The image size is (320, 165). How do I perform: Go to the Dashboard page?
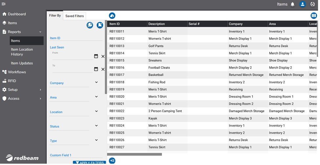pos(17,14)
